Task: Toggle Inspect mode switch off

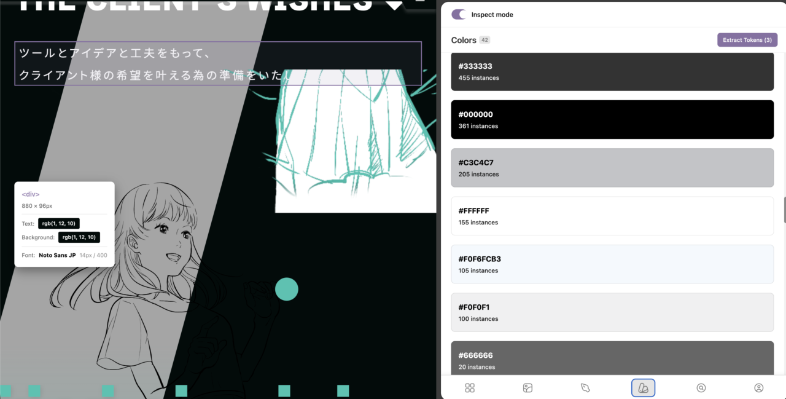Action: 459,14
